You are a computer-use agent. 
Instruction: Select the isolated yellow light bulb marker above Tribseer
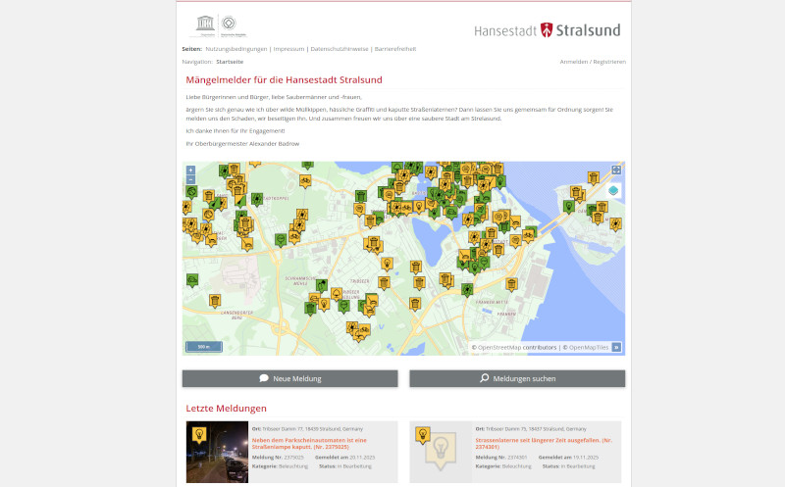387,264
